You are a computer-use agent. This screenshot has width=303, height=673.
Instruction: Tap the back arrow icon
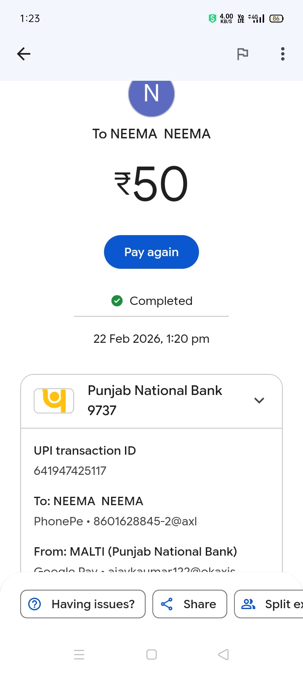click(x=24, y=54)
